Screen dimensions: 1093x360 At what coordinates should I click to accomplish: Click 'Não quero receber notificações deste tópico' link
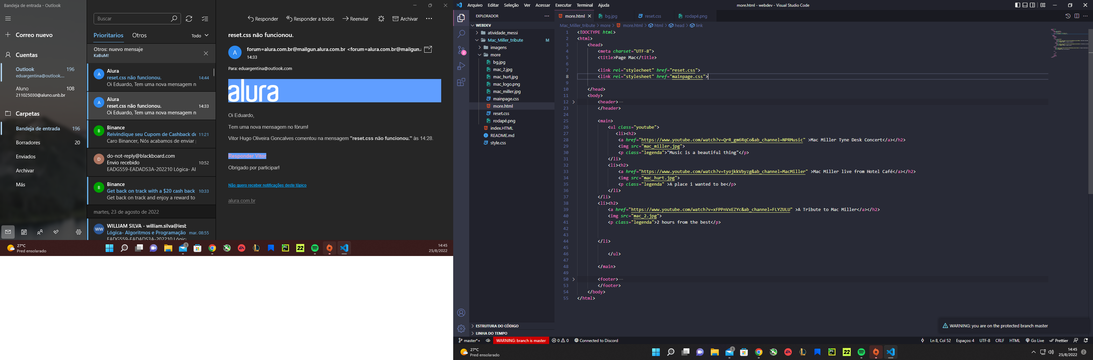[x=267, y=185]
